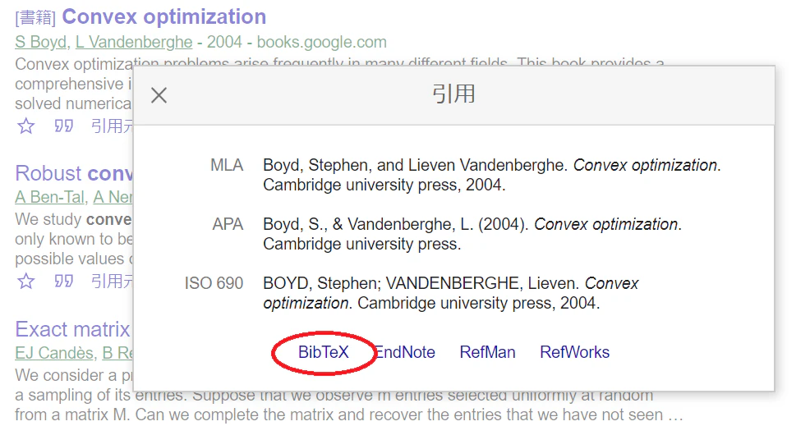Open the Exact matrix article title
The width and height of the screenshot is (810, 426).
pos(72,329)
